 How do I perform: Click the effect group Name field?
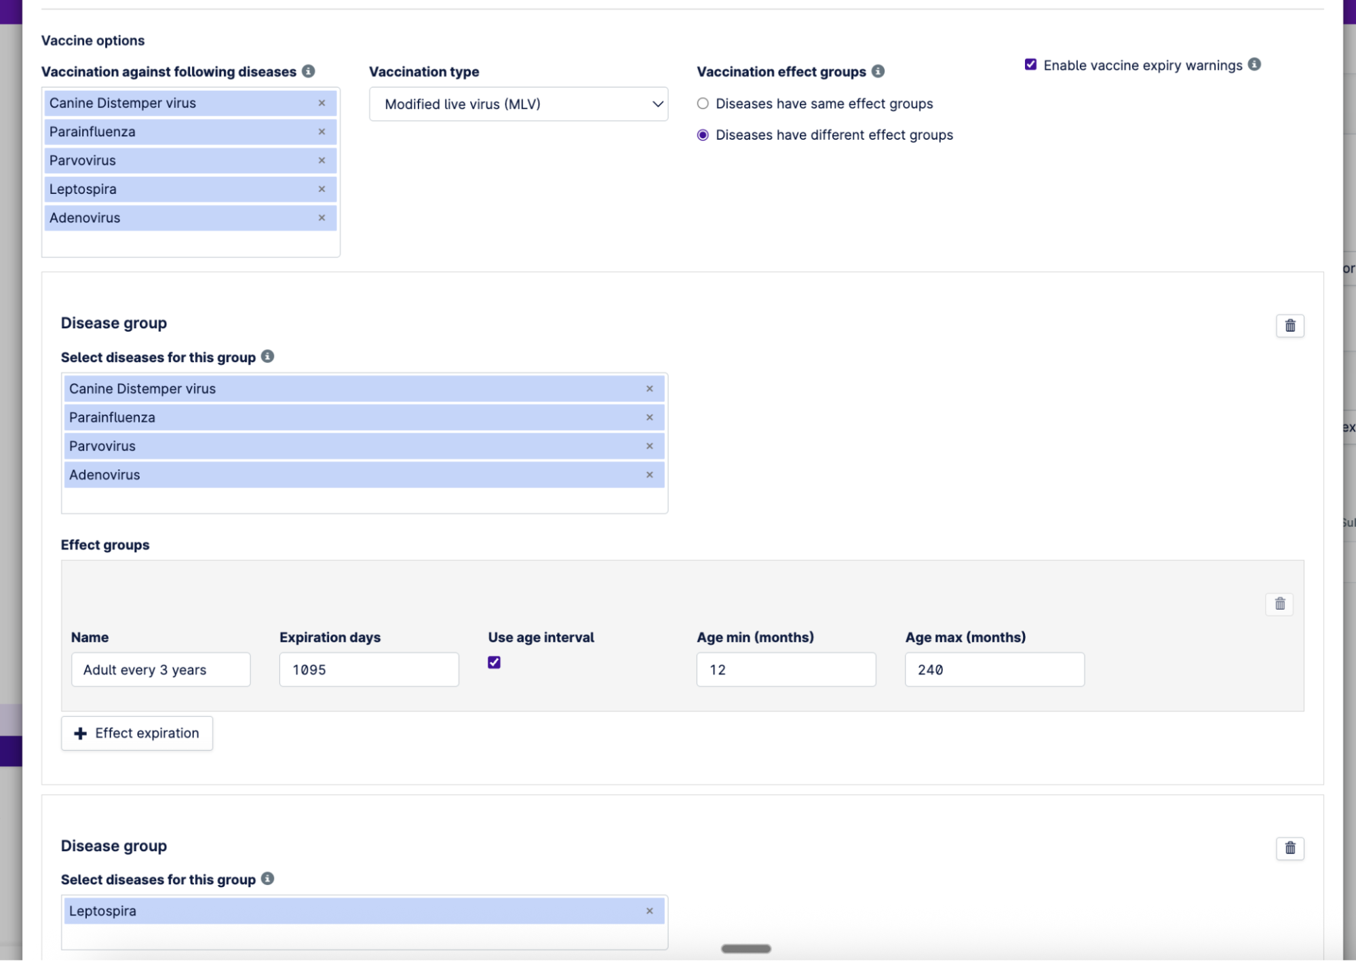coord(161,669)
